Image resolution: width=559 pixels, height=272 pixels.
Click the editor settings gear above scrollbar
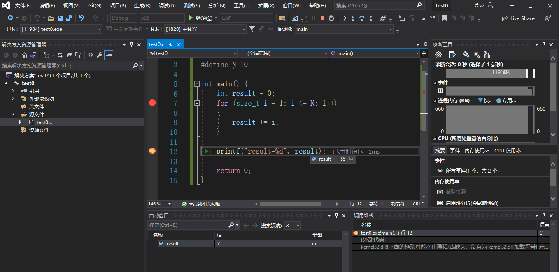pyautogui.click(x=425, y=44)
